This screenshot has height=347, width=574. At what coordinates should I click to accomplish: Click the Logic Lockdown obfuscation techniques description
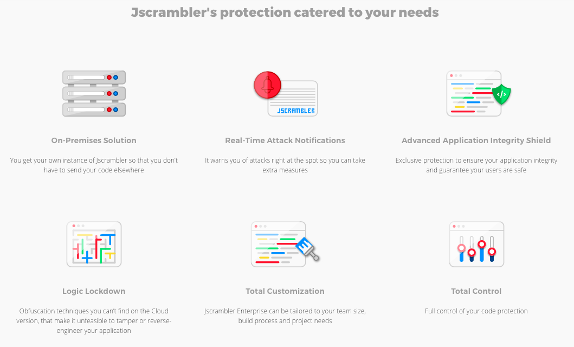tap(94, 320)
